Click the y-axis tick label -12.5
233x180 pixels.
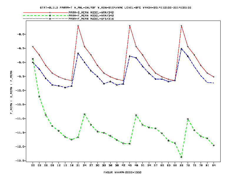20,161
